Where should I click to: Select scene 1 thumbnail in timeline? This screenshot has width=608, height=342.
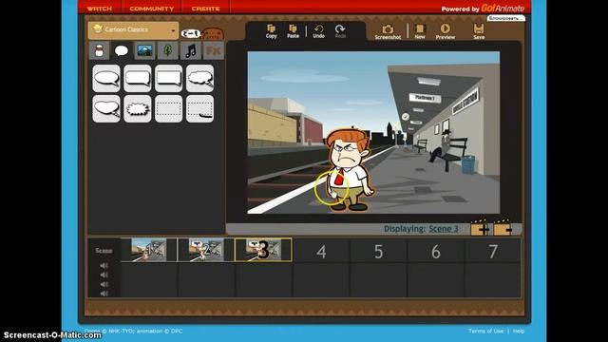(x=149, y=250)
